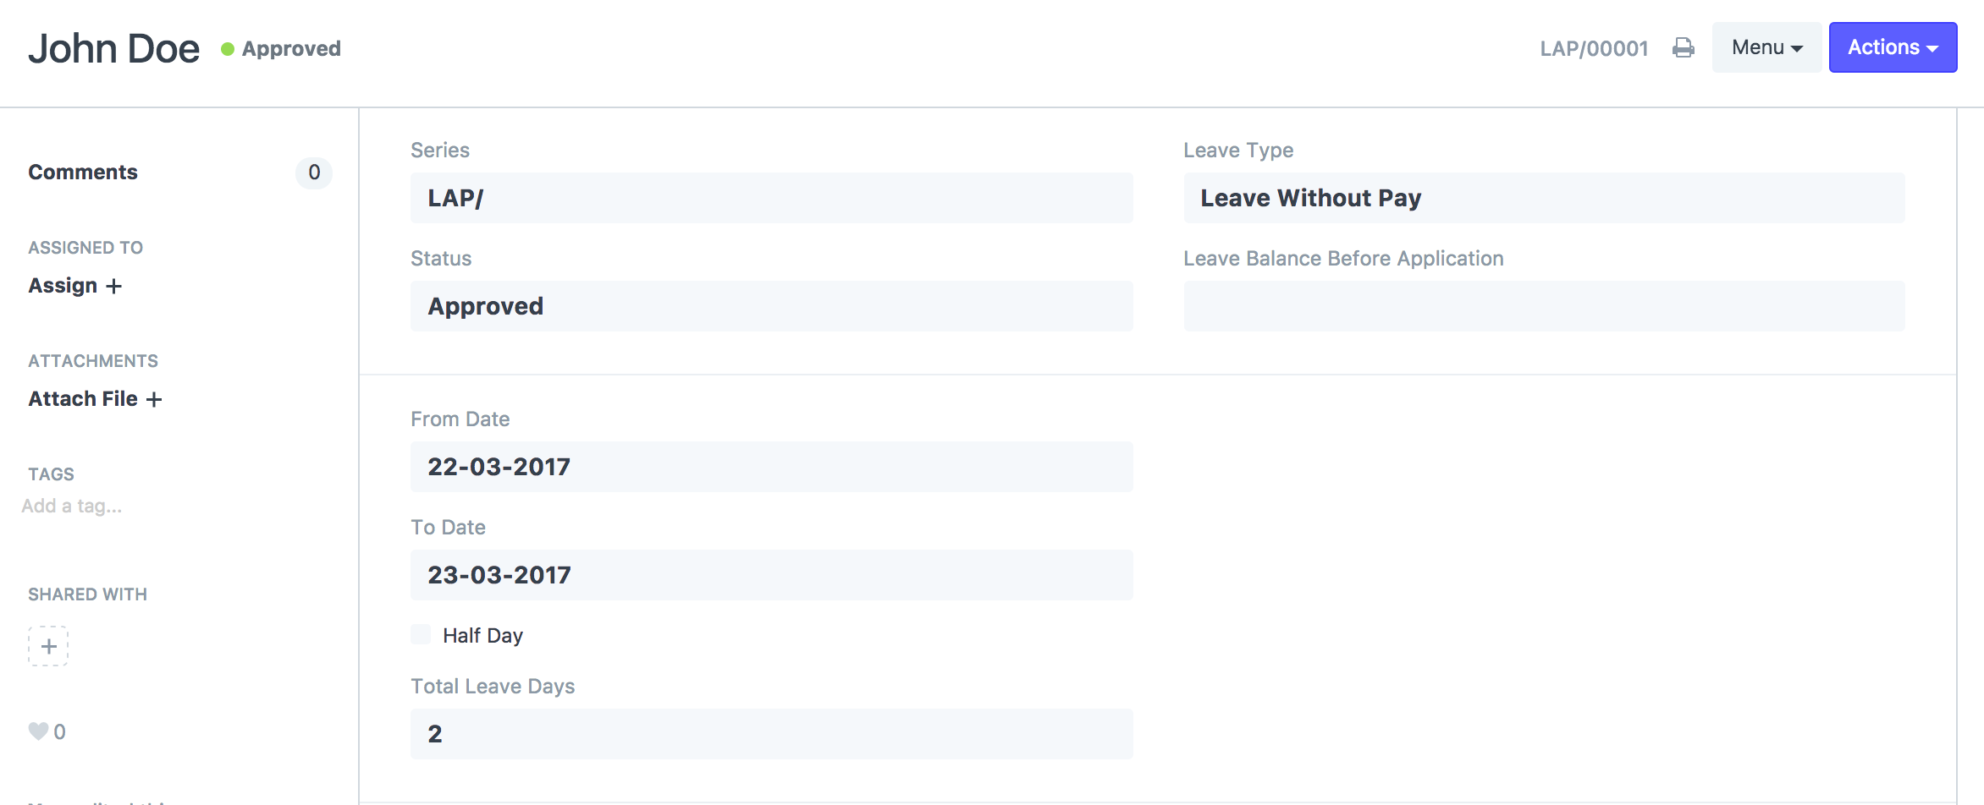
Task: Click the Leave Balance Before Application field
Action: (1544, 306)
